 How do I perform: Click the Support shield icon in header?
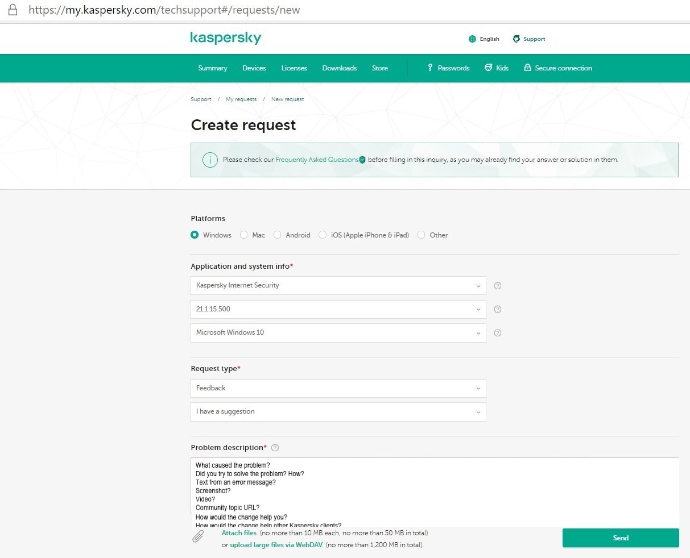pyautogui.click(x=517, y=39)
